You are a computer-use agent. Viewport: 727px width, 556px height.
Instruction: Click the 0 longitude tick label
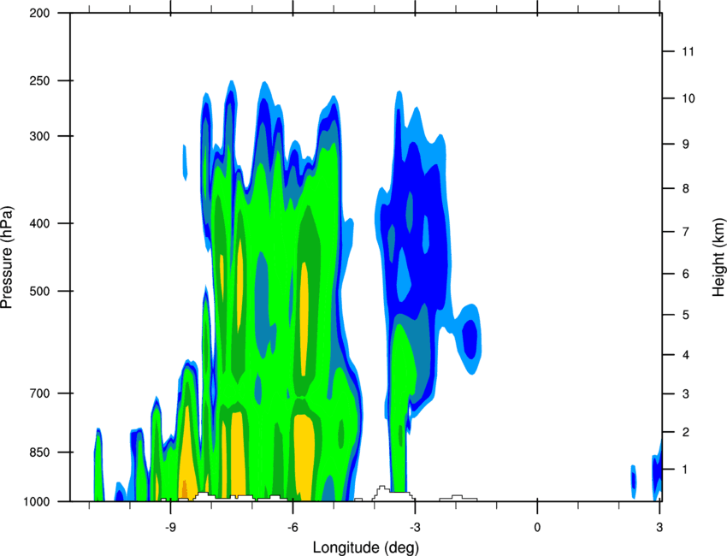coord(537,527)
